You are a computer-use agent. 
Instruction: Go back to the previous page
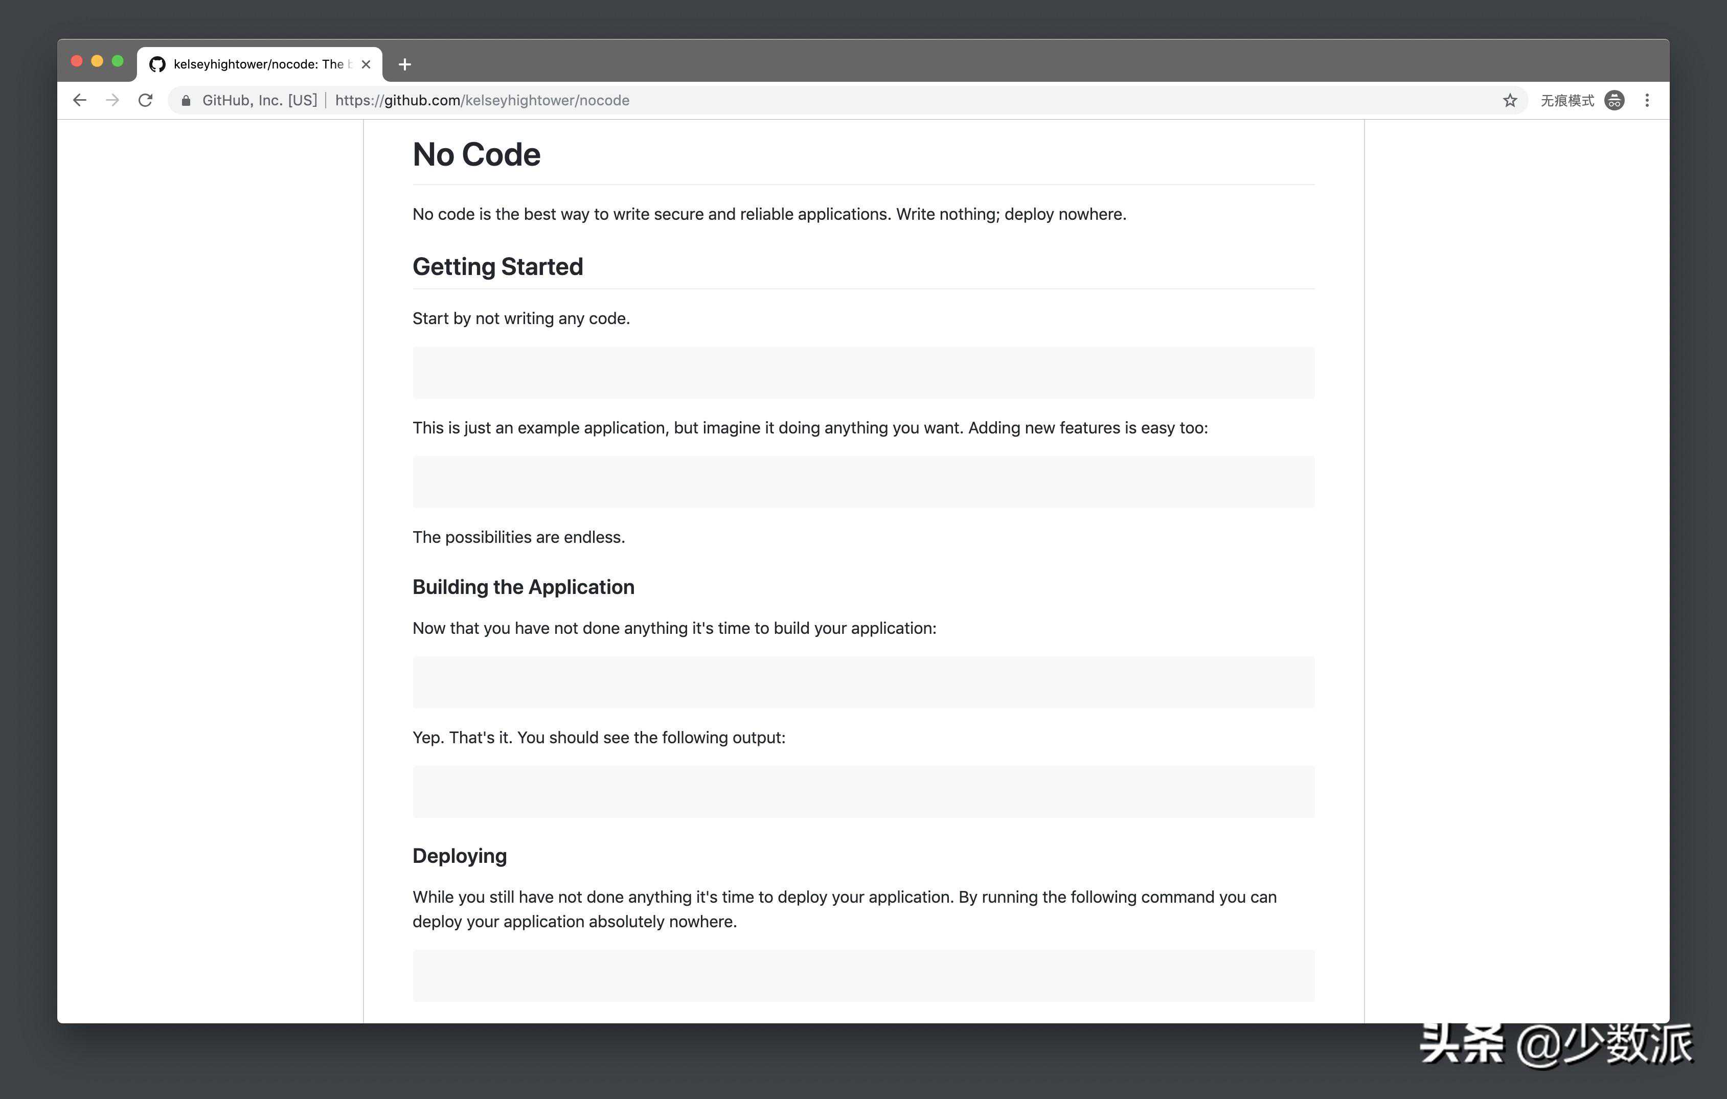tap(80, 100)
